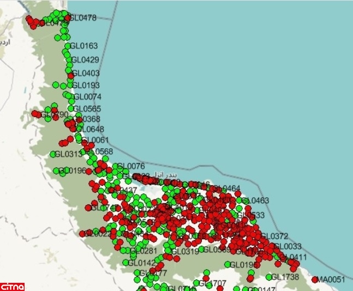This screenshot has height=291, width=353.
Task: Select the green marker labeled GL0163
Action: [68, 46]
